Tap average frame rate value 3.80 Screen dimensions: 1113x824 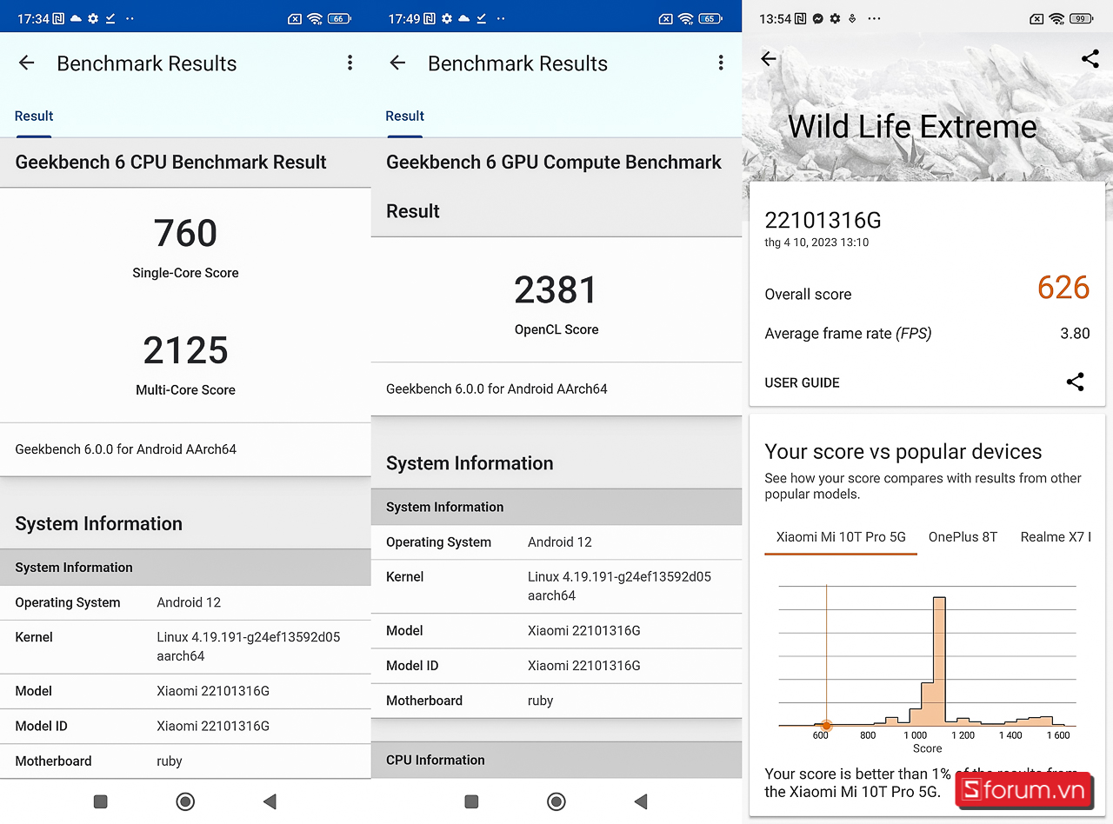[1075, 334]
